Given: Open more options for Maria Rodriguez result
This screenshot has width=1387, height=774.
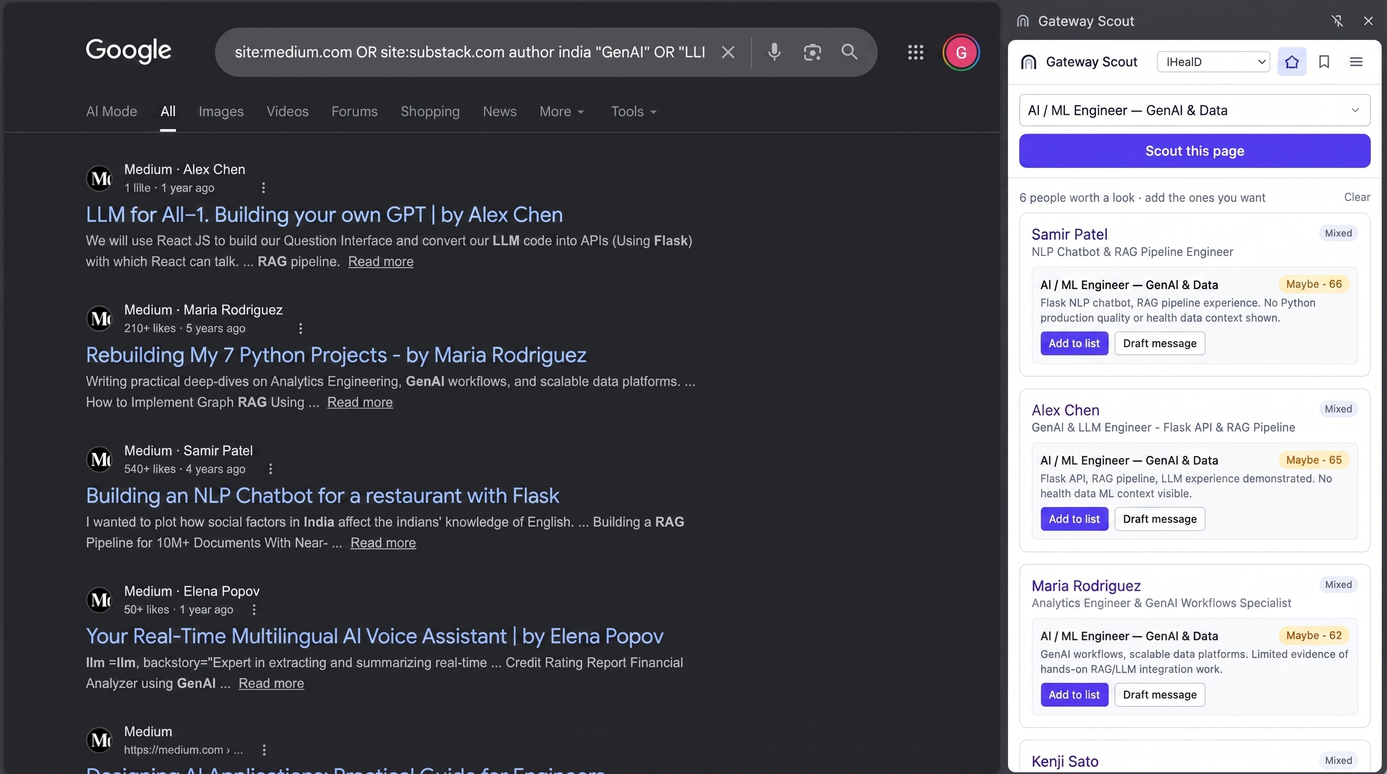Looking at the screenshot, I should click(300, 329).
